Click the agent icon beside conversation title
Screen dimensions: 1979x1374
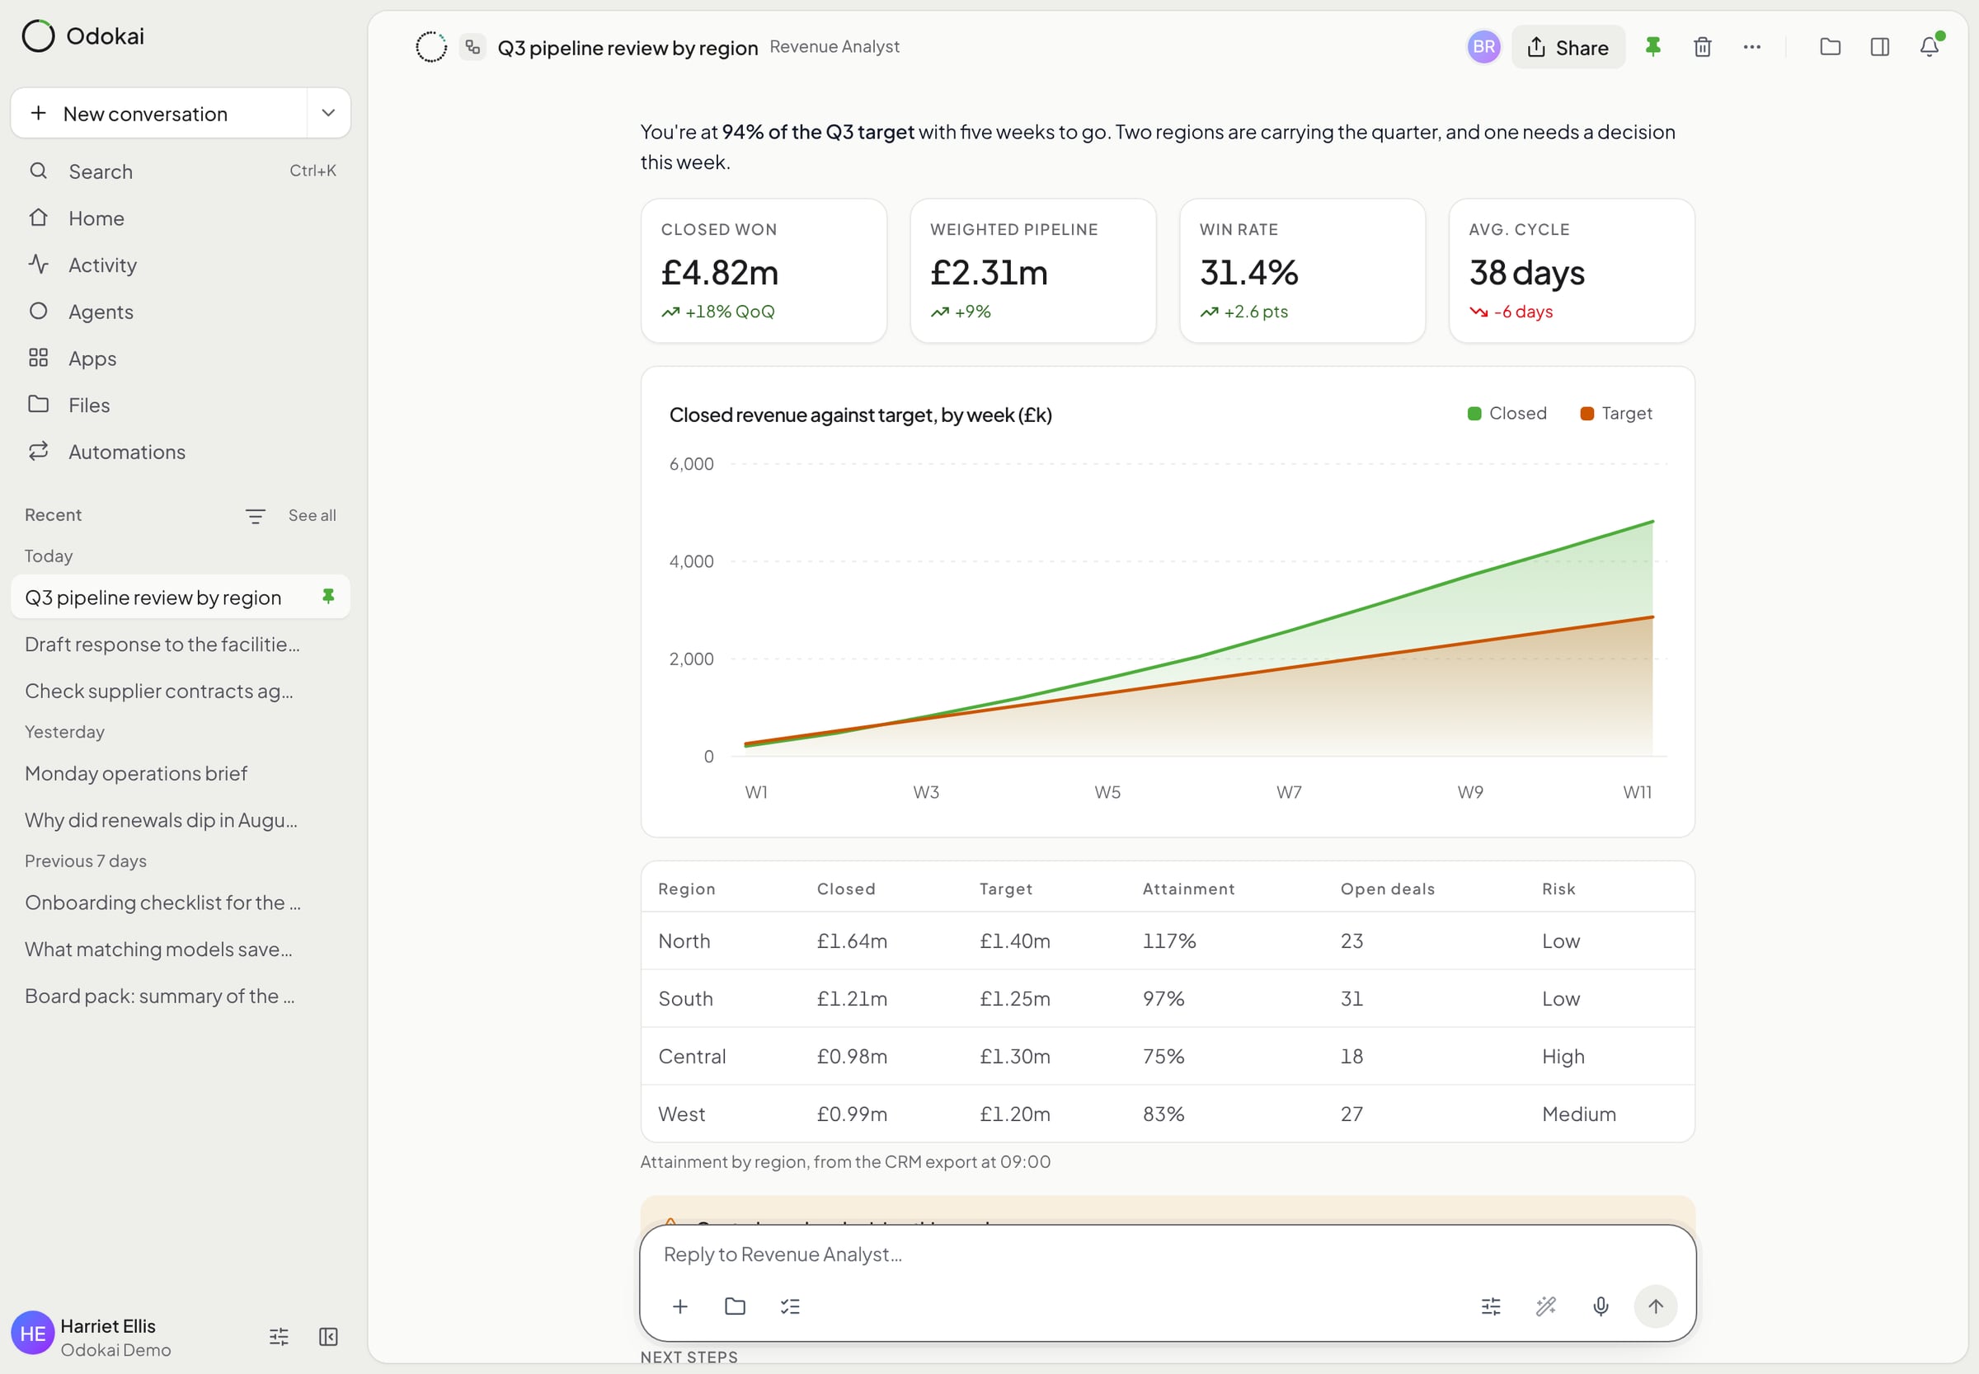(x=472, y=46)
